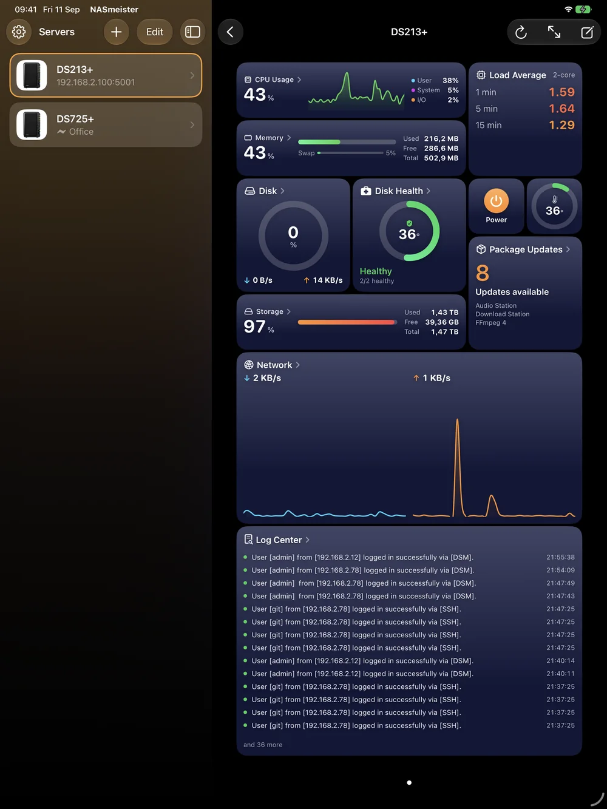Expand dashboard to full screen
607x809 pixels.
click(554, 32)
